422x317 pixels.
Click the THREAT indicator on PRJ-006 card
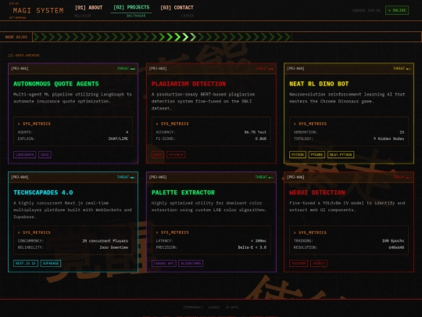[402, 177]
